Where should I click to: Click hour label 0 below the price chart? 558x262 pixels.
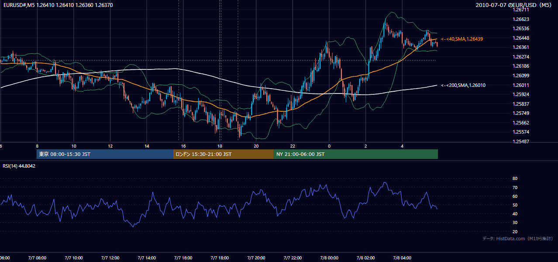[x=329, y=146]
